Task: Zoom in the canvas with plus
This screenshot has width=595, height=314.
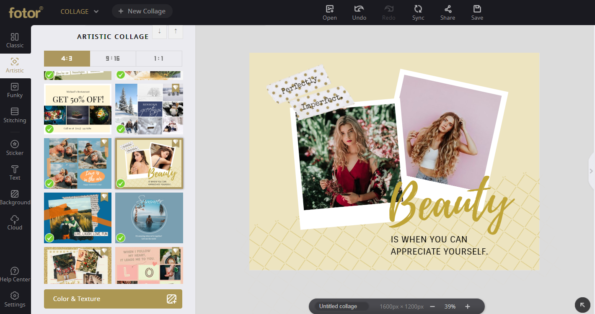Action: (468, 306)
